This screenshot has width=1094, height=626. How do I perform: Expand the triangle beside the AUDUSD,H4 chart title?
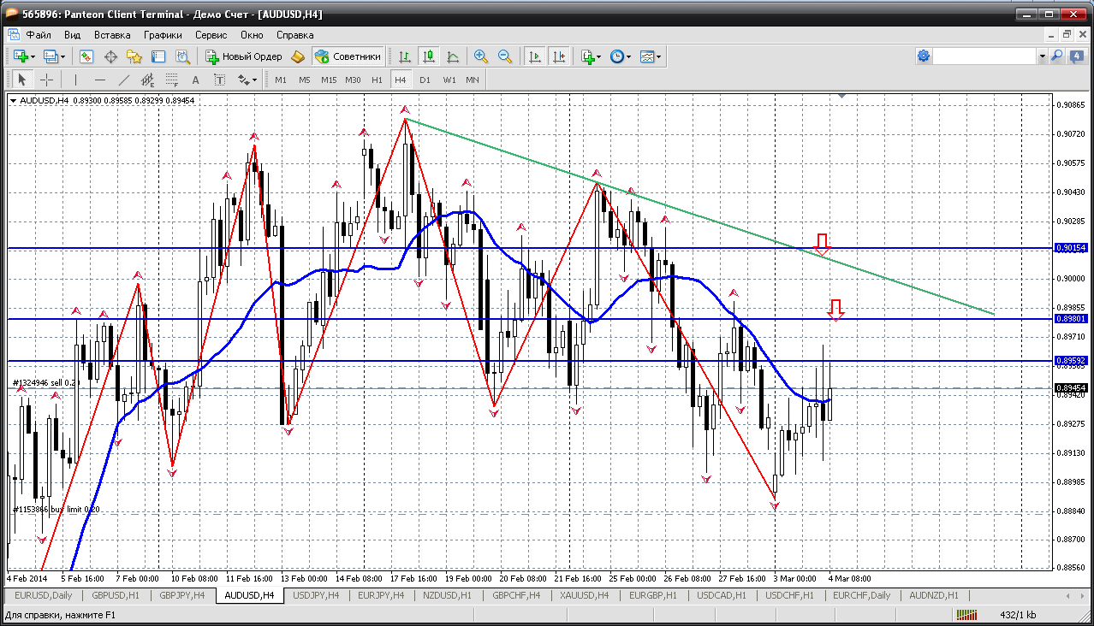tap(13, 101)
